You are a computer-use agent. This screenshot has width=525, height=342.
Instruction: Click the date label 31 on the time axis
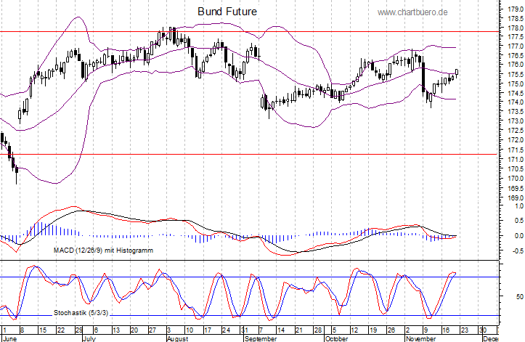pyautogui.click(x=245, y=330)
